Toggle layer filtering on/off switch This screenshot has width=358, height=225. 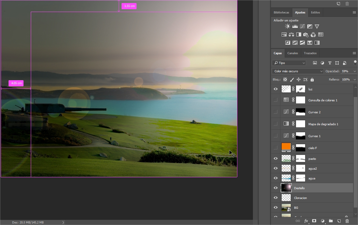pos(355,63)
